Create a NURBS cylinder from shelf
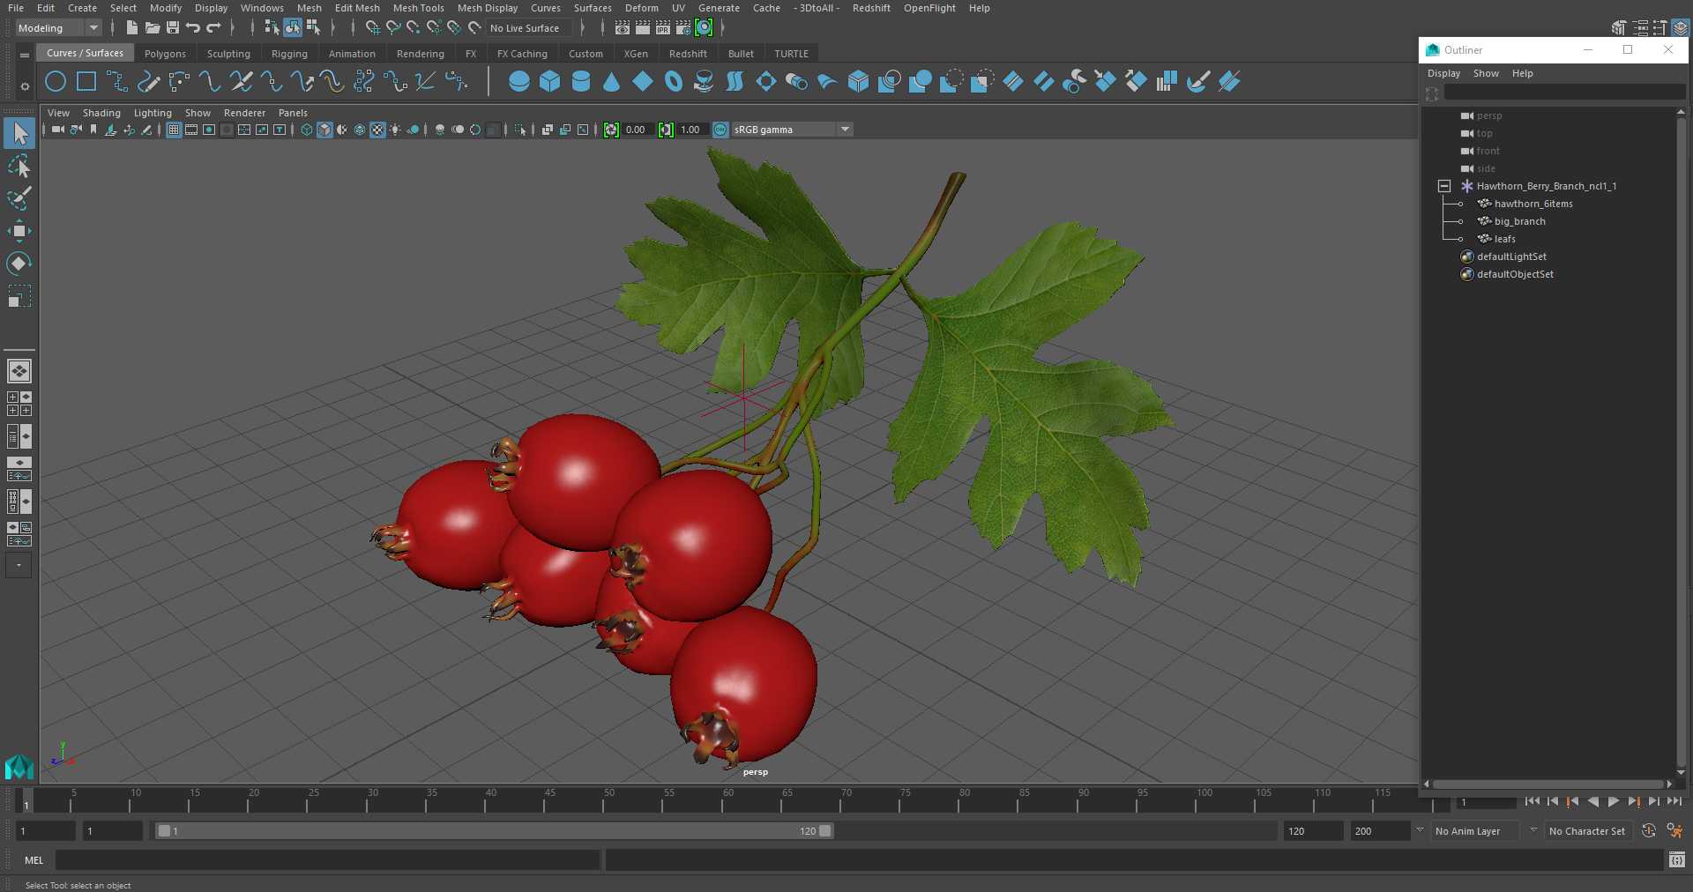Screen dimensions: 1693x892 coord(581,82)
